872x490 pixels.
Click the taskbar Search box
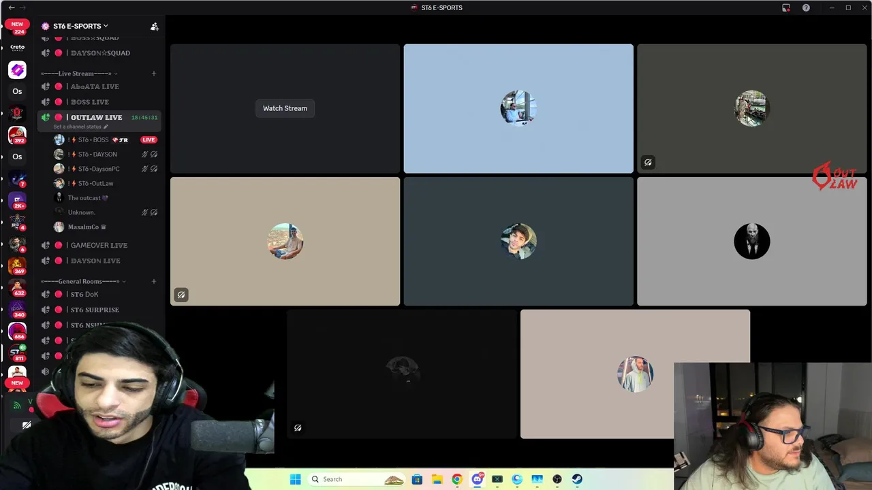coord(358,479)
